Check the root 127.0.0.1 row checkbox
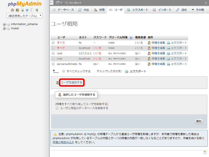209x157 pixels. (53, 53)
